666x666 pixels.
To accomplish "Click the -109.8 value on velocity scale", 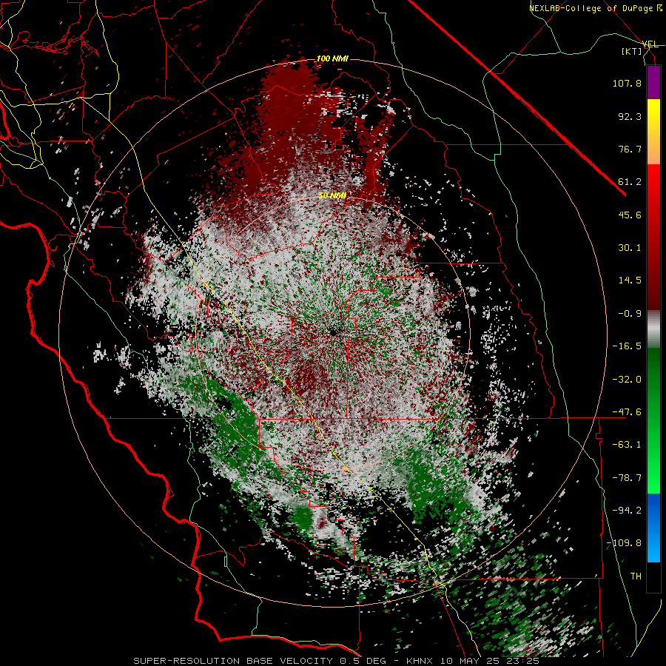I will pos(624,543).
